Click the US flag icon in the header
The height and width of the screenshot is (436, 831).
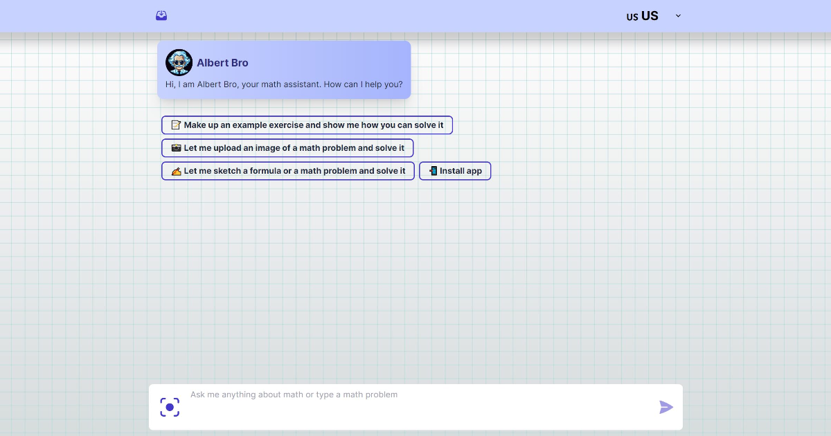pos(632,17)
